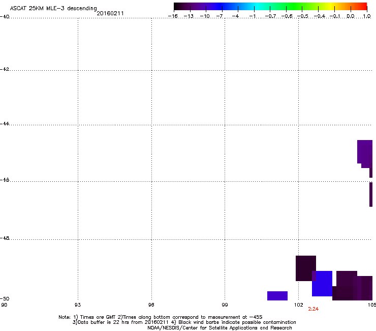Click the latitude label '-46'

click(x=5, y=180)
